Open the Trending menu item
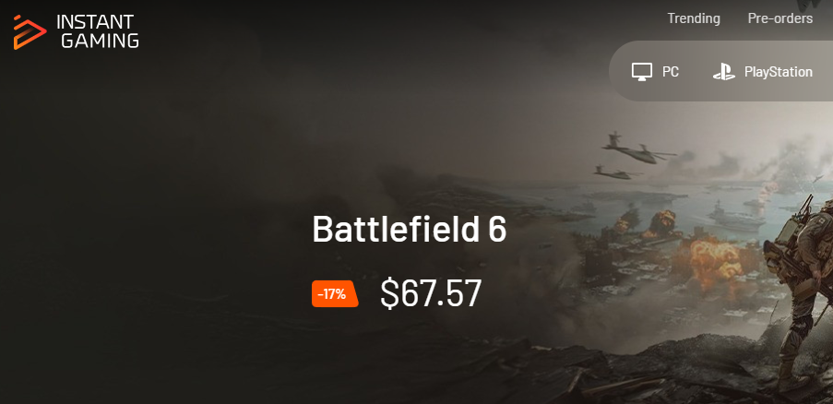Viewport: 833px width, 404px height. 693,18
